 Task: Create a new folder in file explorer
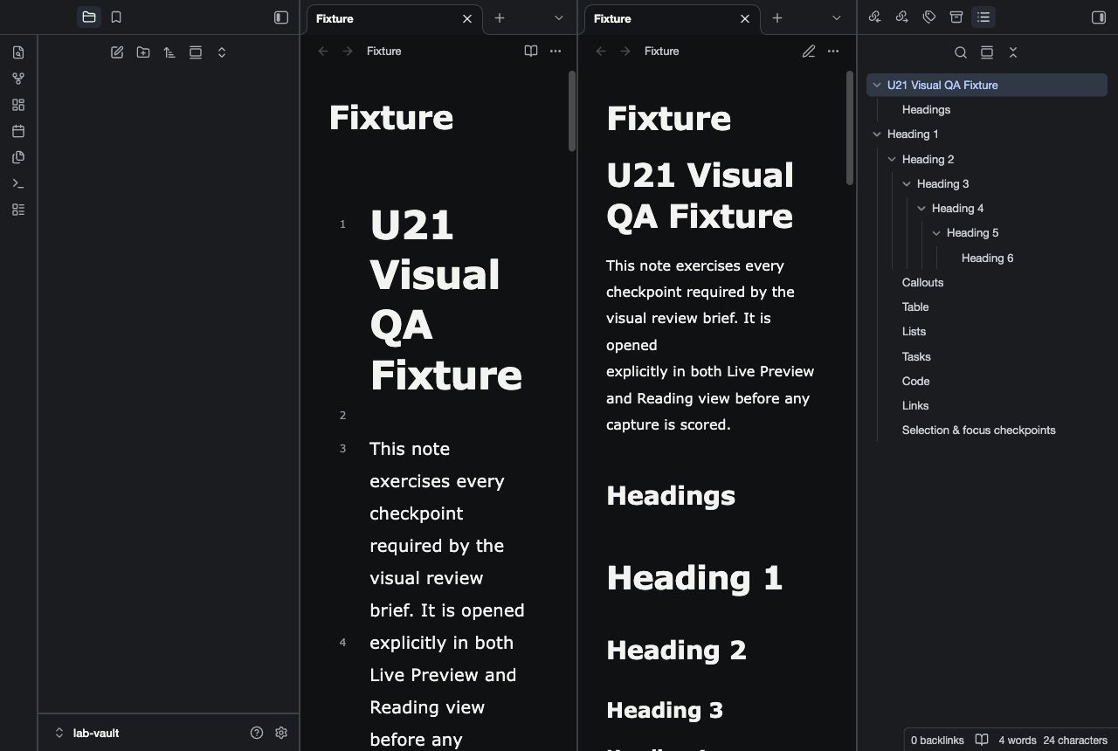pos(143,52)
